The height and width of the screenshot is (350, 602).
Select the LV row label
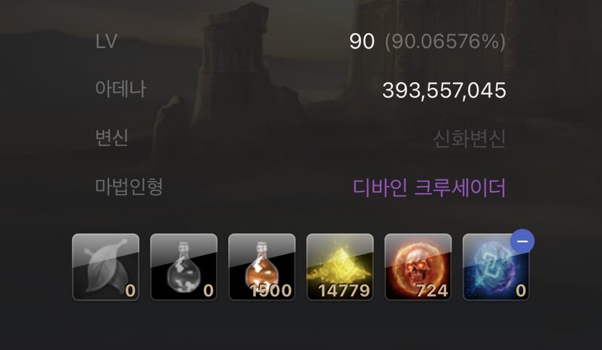pyautogui.click(x=106, y=41)
